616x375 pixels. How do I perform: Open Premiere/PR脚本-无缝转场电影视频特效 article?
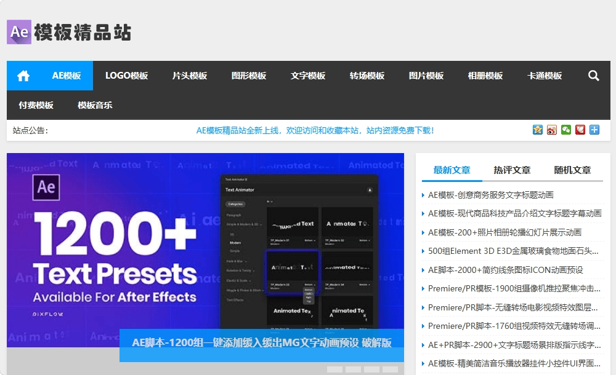pyautogui.click(x=513, y=307)
